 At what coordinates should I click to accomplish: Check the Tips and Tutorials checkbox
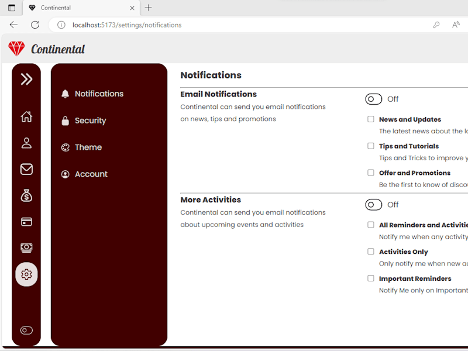point(371,146)
